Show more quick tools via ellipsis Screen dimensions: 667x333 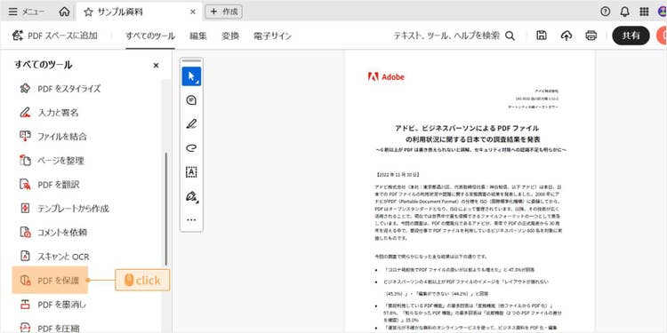pos(191,219)
